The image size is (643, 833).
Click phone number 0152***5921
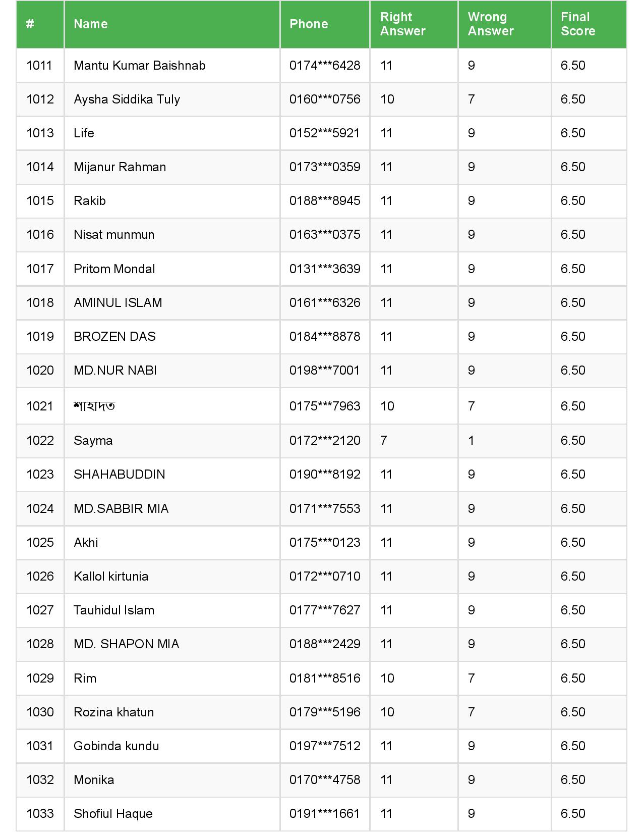[324, 133]
